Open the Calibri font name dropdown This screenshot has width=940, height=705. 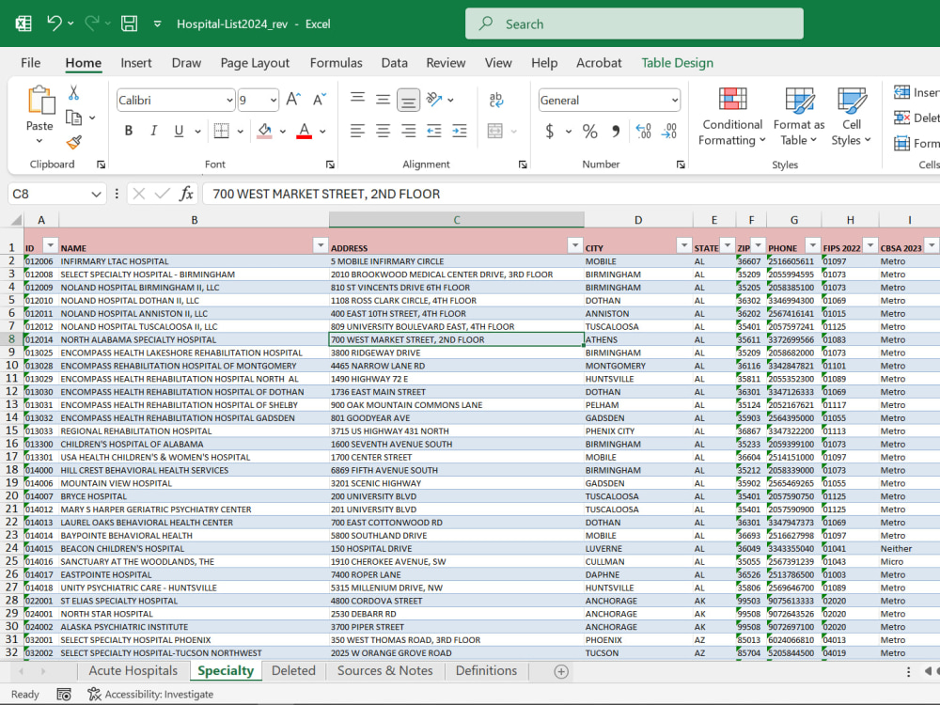click(x=229, y=101)
